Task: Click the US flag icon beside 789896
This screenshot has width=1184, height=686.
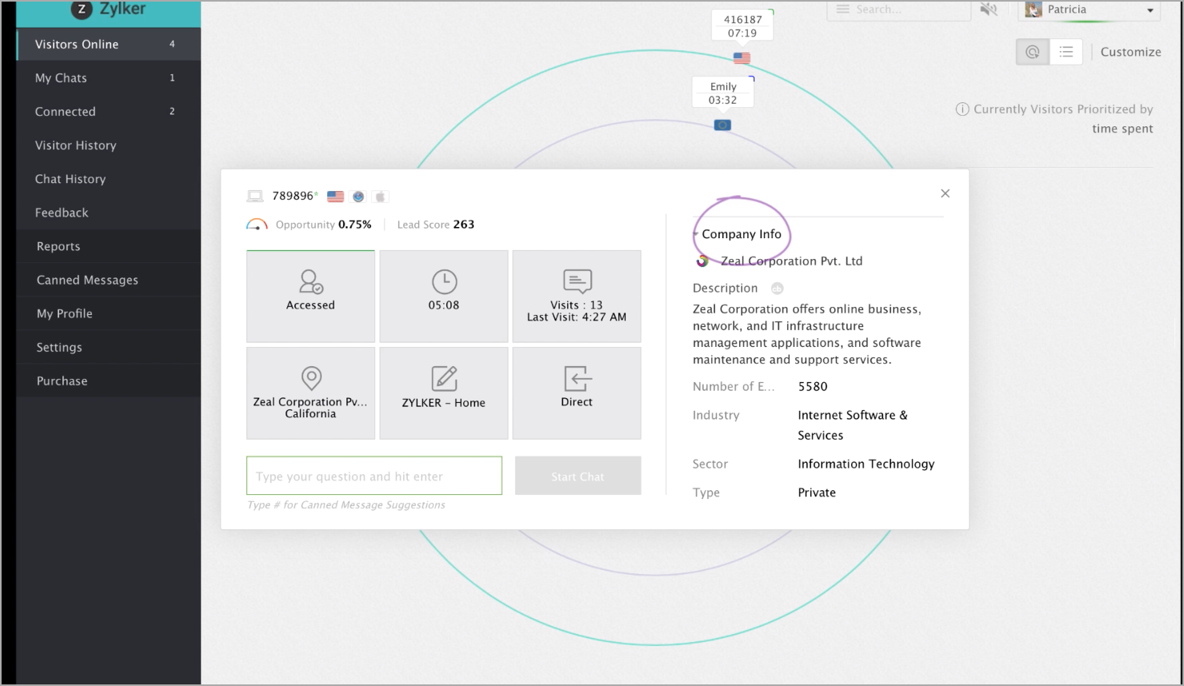Action: pyautogui.click(x=335, y=197)
